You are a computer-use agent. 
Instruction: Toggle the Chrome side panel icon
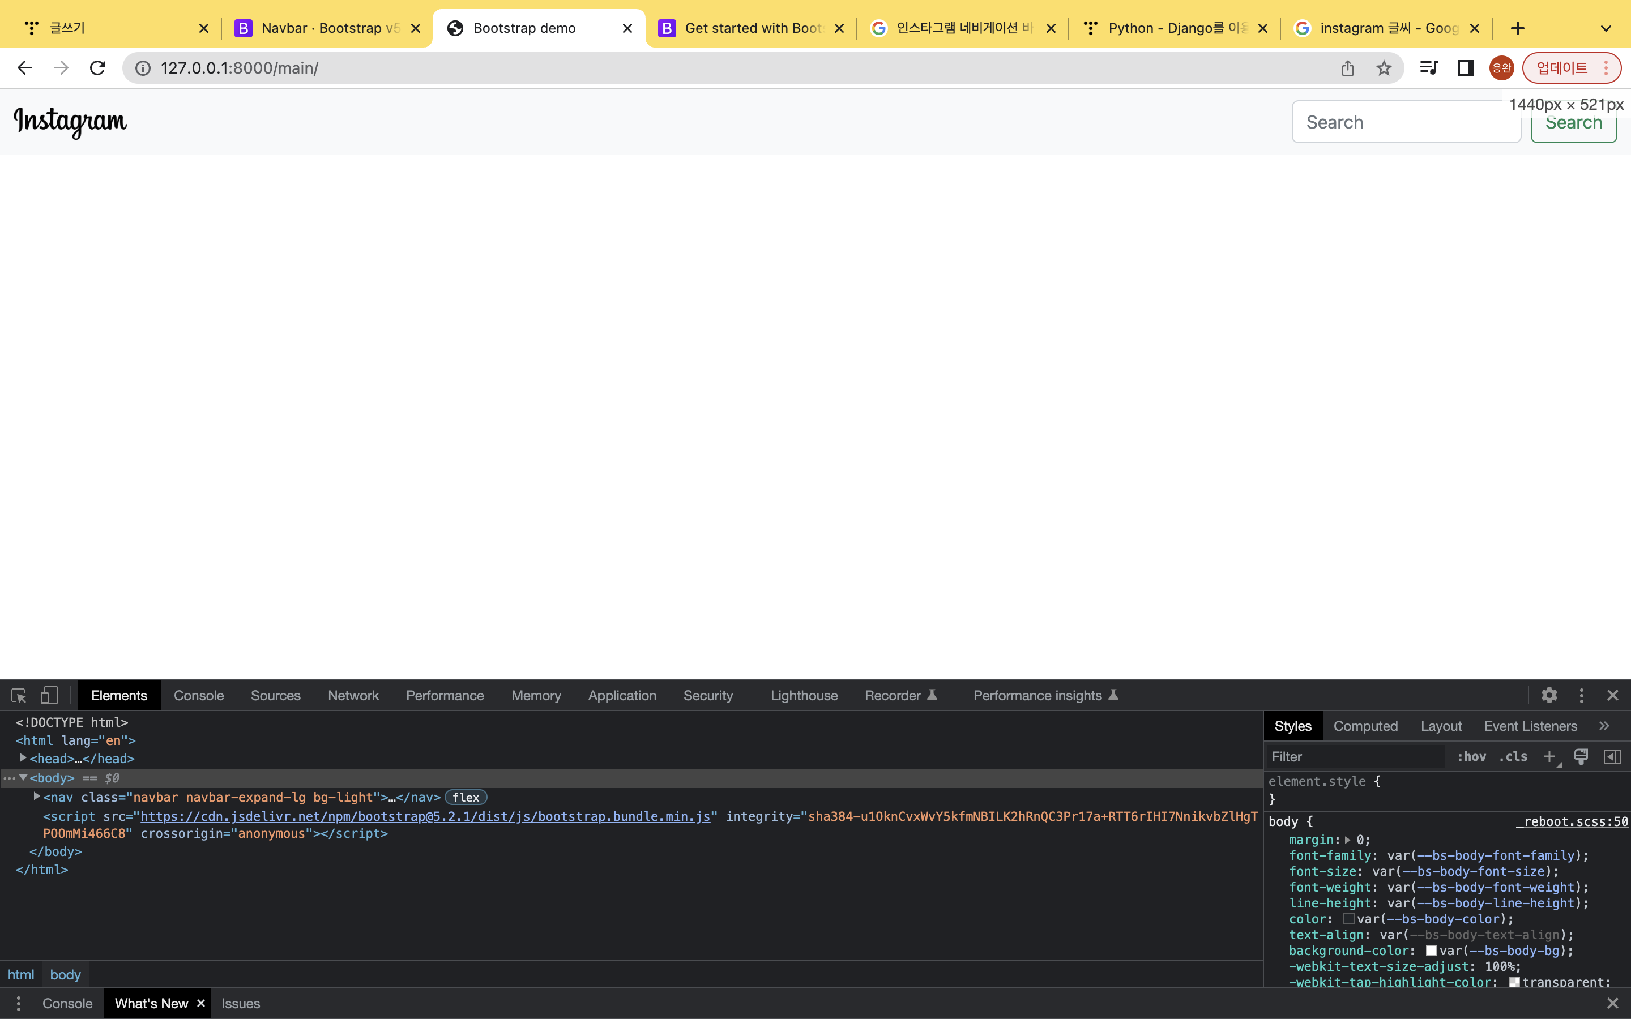1465,68
